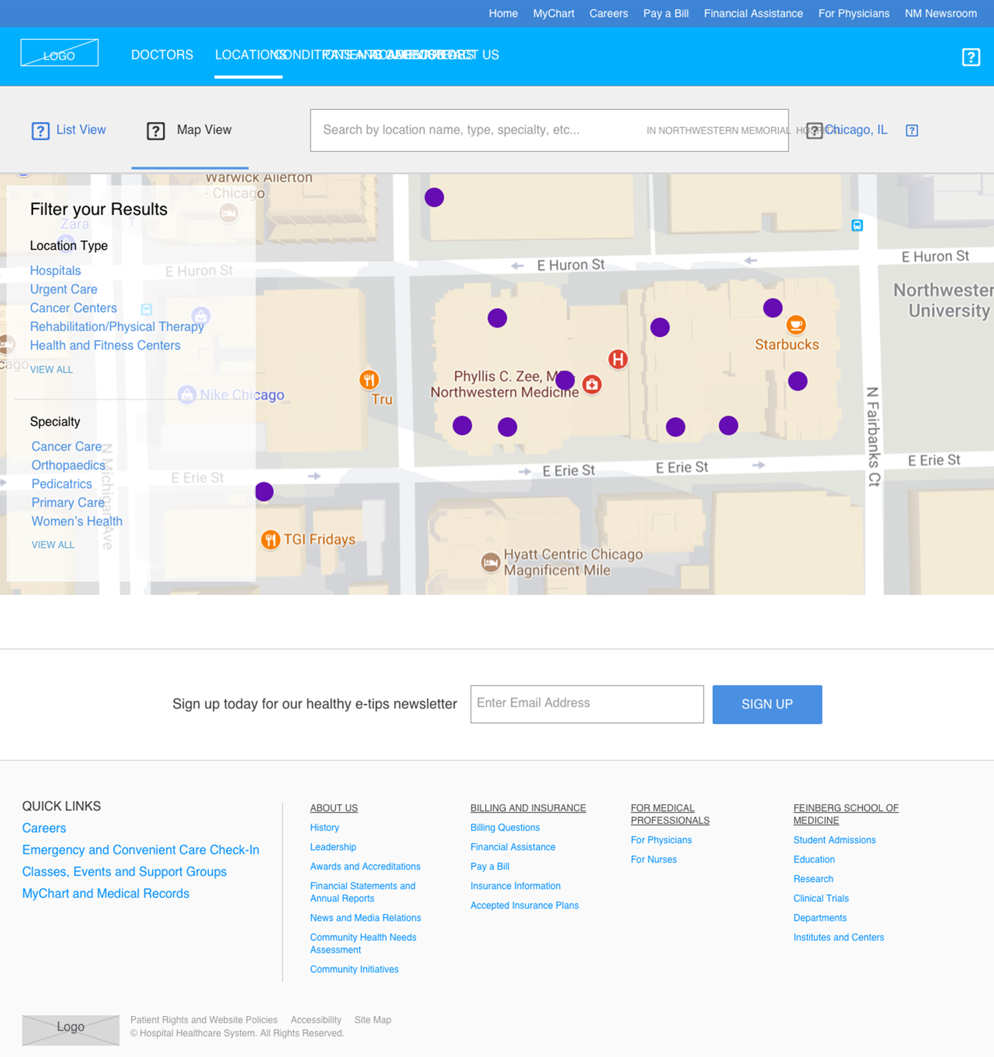Open NM Newsroom in top menu
This screenshot has width=994, height=1057.
tap(941, 13)
